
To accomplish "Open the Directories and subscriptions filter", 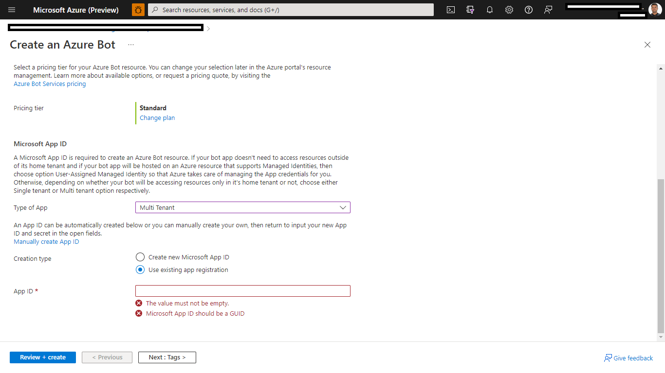I will (470, 10).
